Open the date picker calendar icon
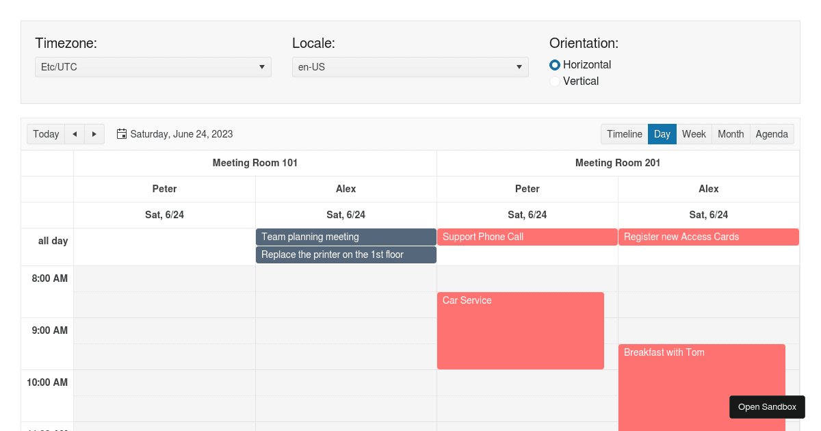Screen dimensions: 821x431 pos(121,133)
